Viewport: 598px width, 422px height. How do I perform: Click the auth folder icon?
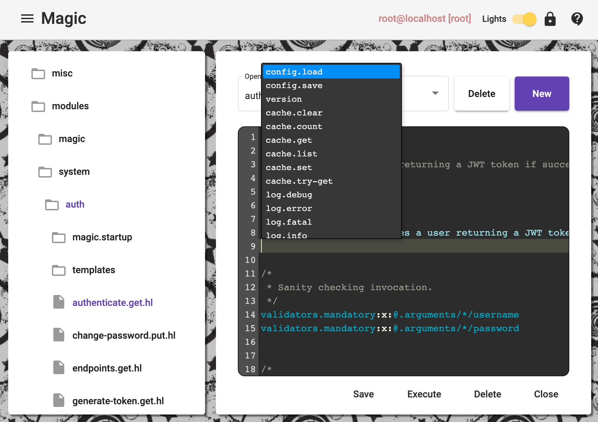pyautogui.click(x=52, y=205)
